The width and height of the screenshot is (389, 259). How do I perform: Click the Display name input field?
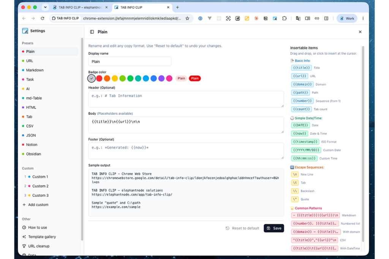pyautogui.click(x=130, y=61)
